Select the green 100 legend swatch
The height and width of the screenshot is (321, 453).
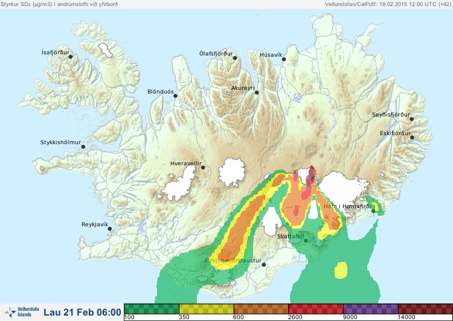point(152,309)
